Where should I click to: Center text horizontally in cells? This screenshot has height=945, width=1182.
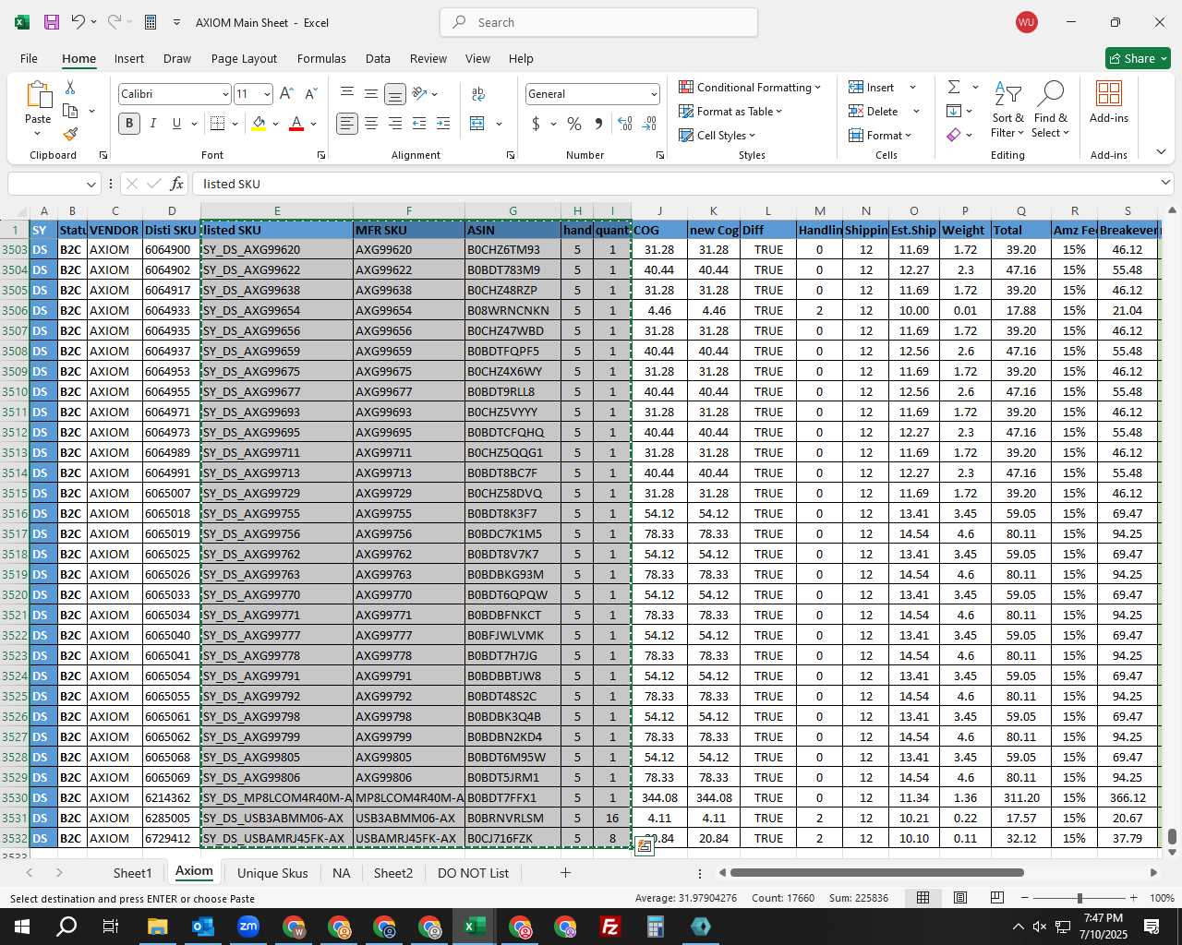(370, 123)
